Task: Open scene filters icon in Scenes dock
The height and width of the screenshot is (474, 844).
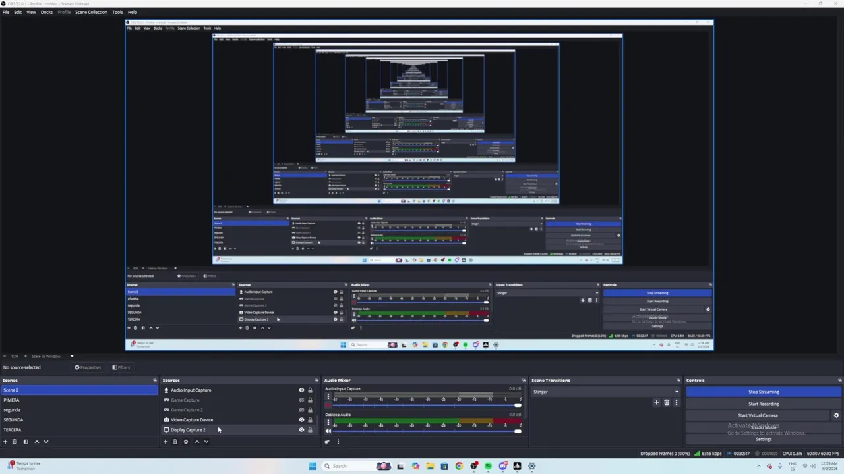Action: tap(26, 442)
